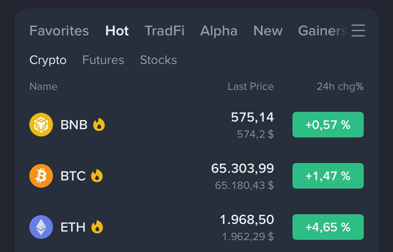Viewport: 393px width, 252px height.
Task: Tap the BNB coin logo
Action: pos(41,125)
